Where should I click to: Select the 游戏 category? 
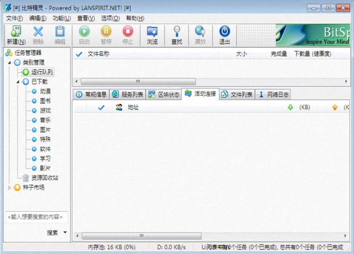click(41, 111)
